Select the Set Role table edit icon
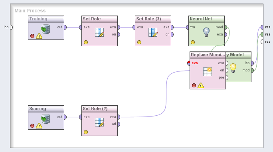Screen dimensions: 273x152 [x=99, y=32]
